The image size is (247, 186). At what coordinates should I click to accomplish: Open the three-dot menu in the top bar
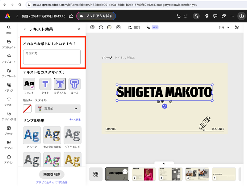232,16
